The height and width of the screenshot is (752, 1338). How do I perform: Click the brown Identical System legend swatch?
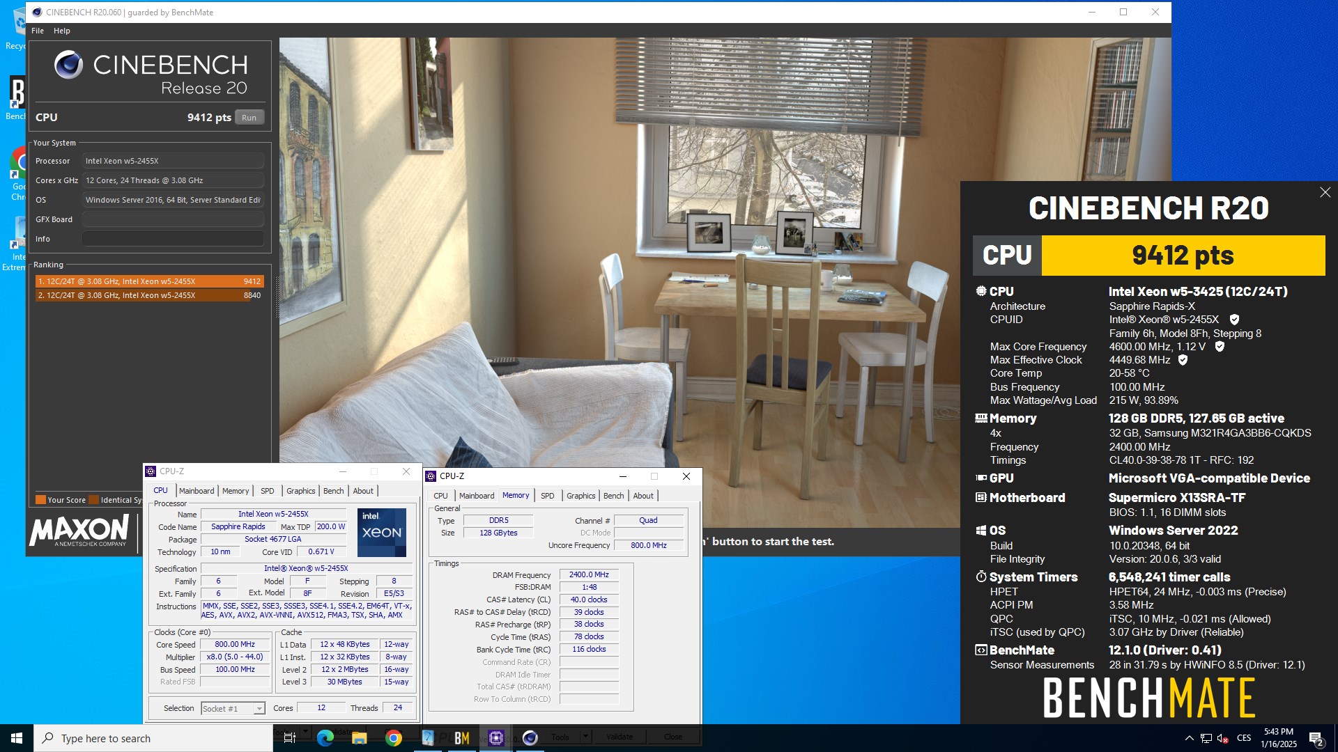click(93, 500)
